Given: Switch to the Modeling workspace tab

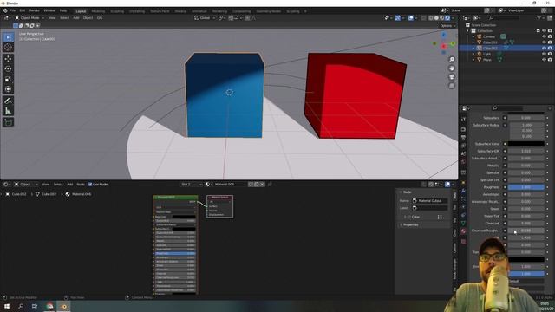Looking at the screenshot, I should [x=98, y=11].
